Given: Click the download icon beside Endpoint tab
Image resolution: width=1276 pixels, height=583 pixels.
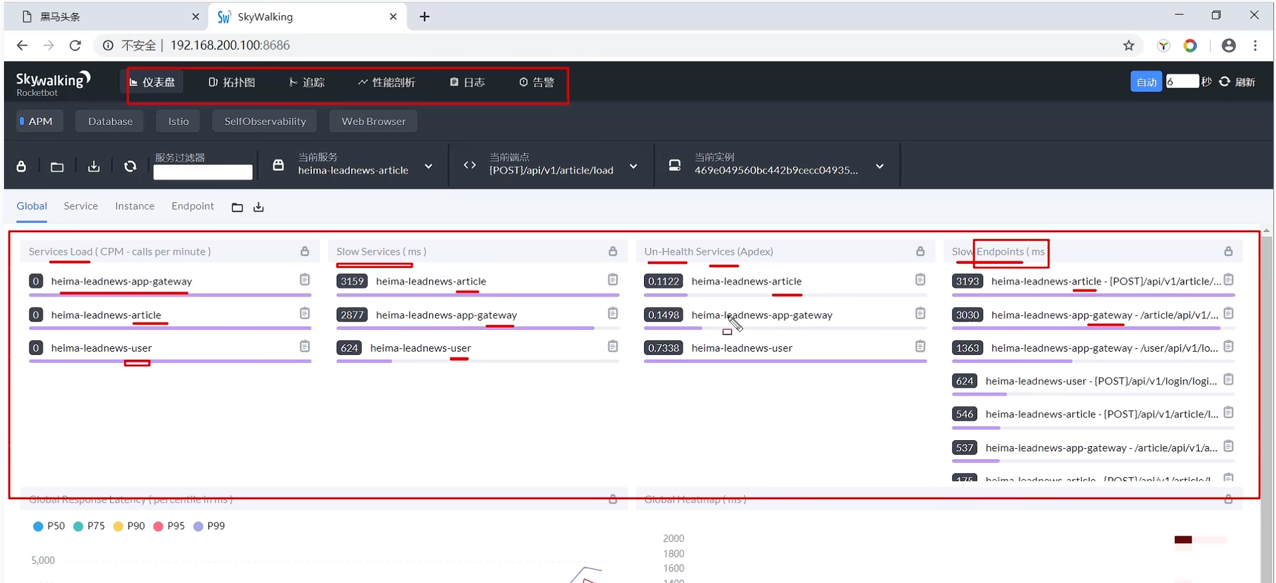Looking at the screenshot, I should [259, 207].
